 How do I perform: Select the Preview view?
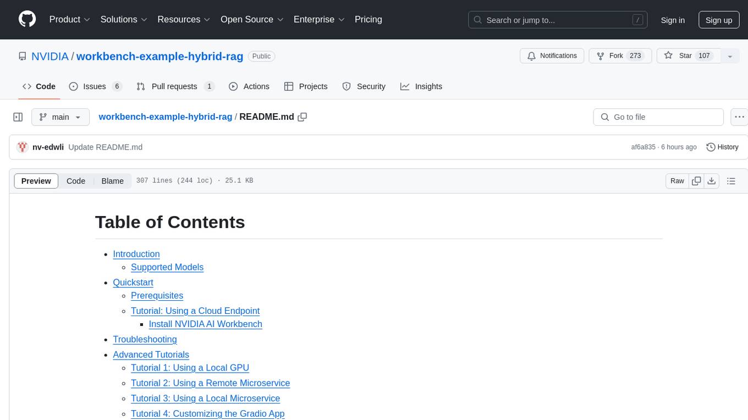[x=36, y=181]
